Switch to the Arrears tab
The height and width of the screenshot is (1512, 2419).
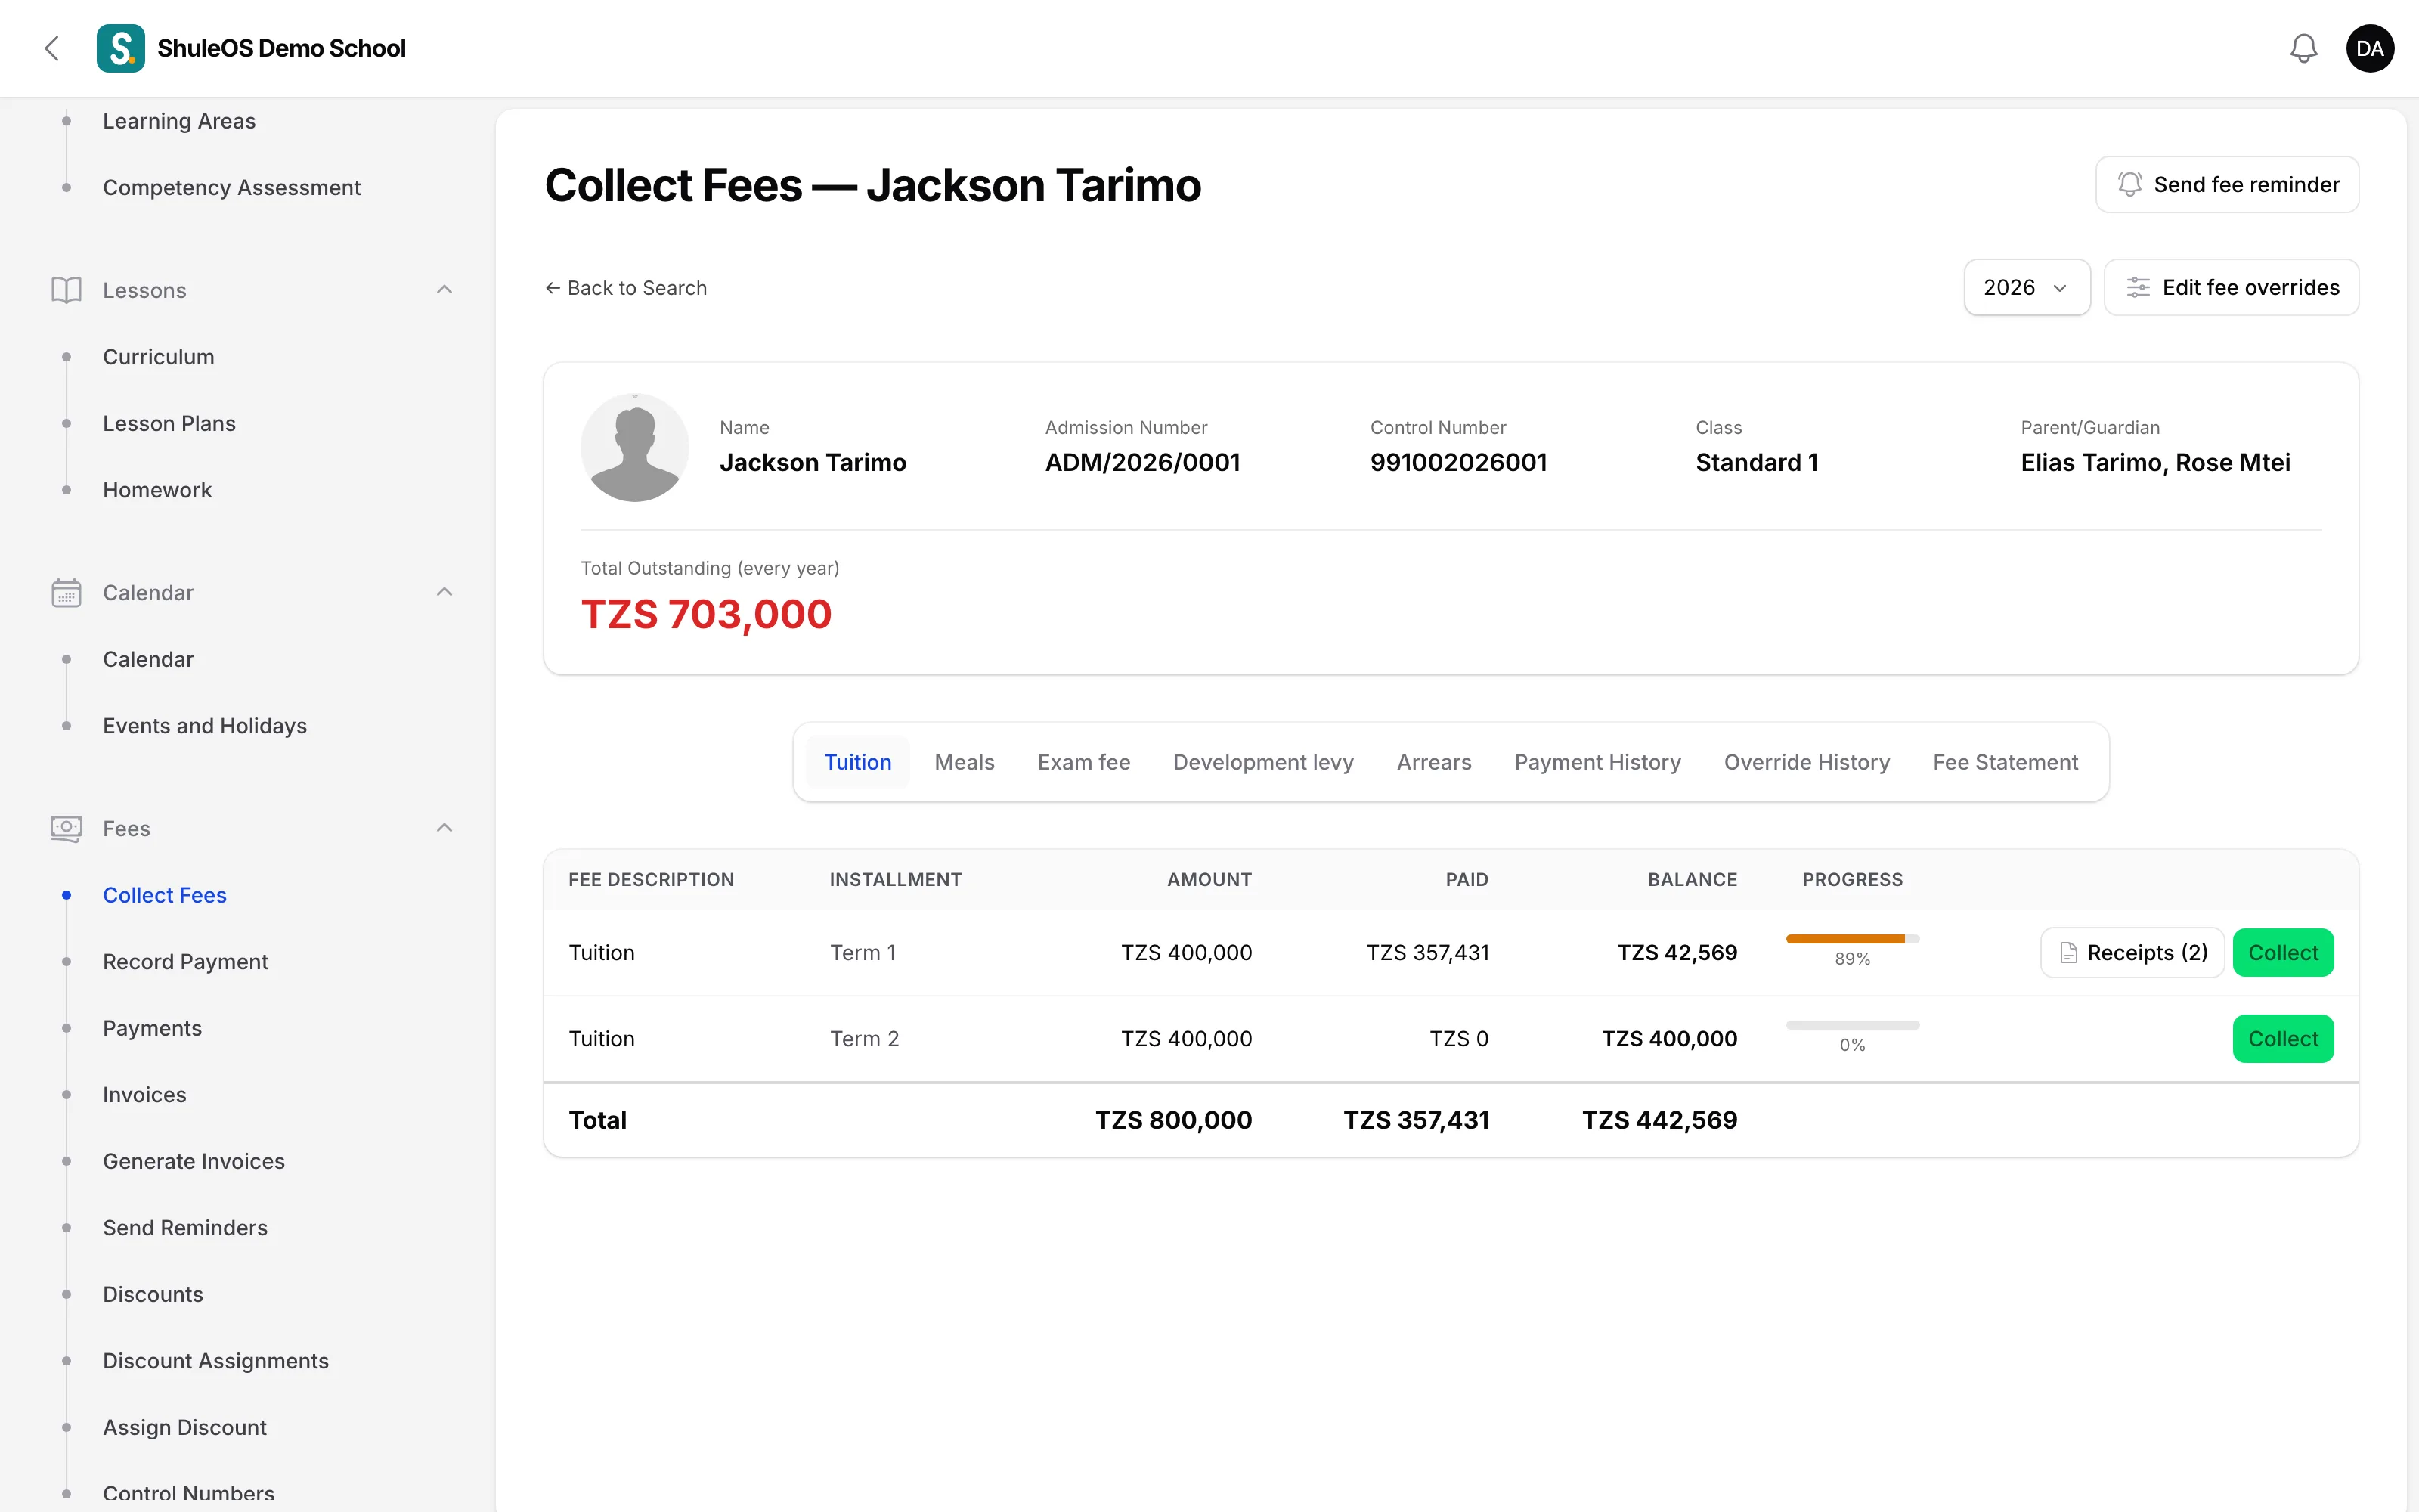[1433, 762]
